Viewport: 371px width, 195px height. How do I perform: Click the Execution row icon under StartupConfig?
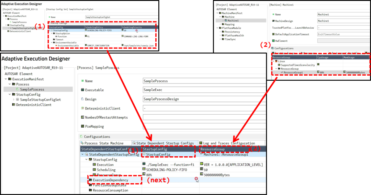94,165
